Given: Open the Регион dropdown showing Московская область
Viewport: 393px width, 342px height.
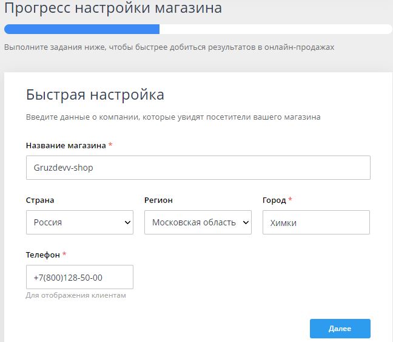Looking at the screenshot, I should click(198, 222).
